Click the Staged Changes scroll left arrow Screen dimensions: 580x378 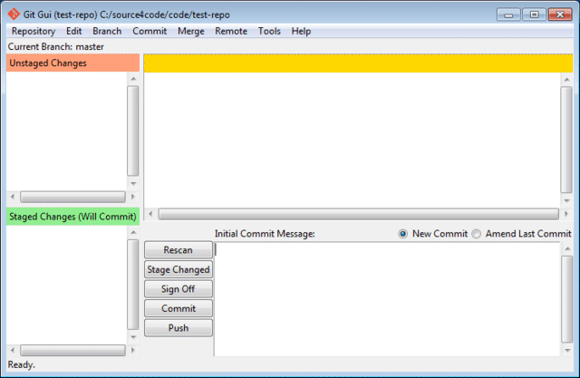pyautogui.click(x=13, y=350)
